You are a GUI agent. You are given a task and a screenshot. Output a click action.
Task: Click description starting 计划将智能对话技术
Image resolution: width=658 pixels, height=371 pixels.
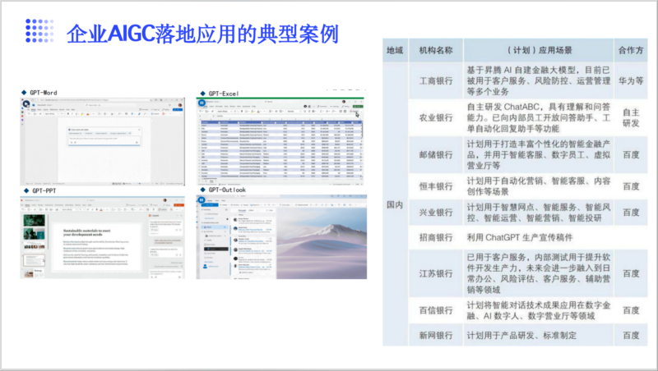pos(539,310)
